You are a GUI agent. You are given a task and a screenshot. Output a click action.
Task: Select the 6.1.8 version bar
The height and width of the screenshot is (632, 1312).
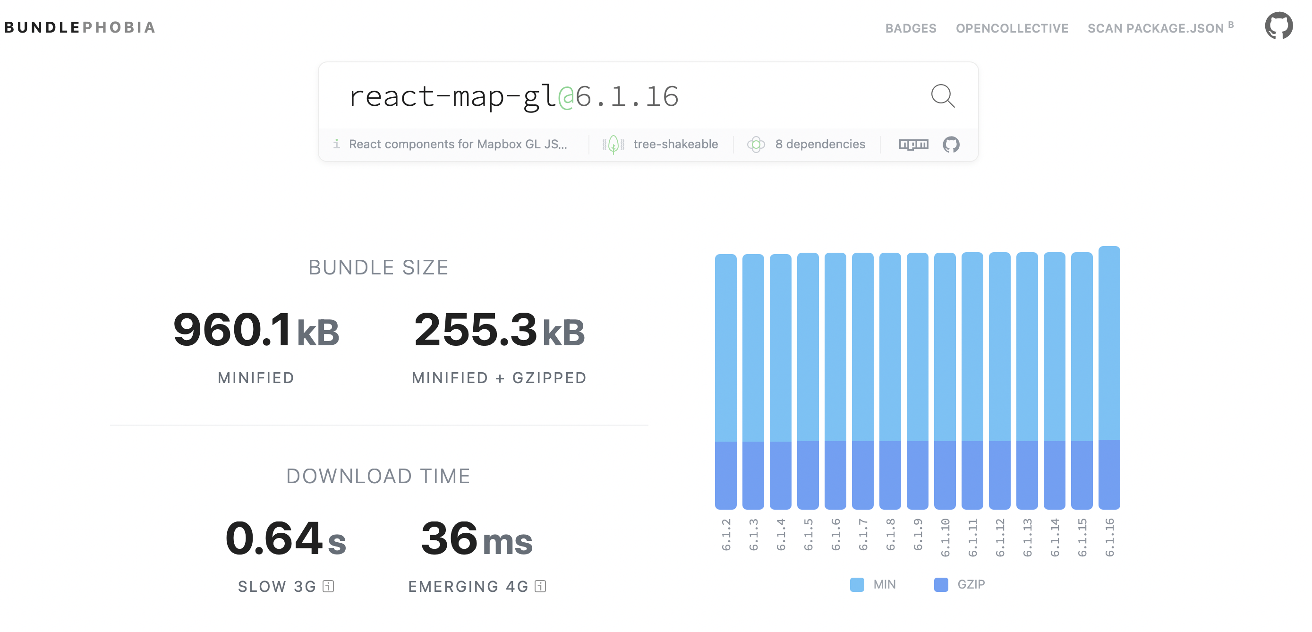890,381
